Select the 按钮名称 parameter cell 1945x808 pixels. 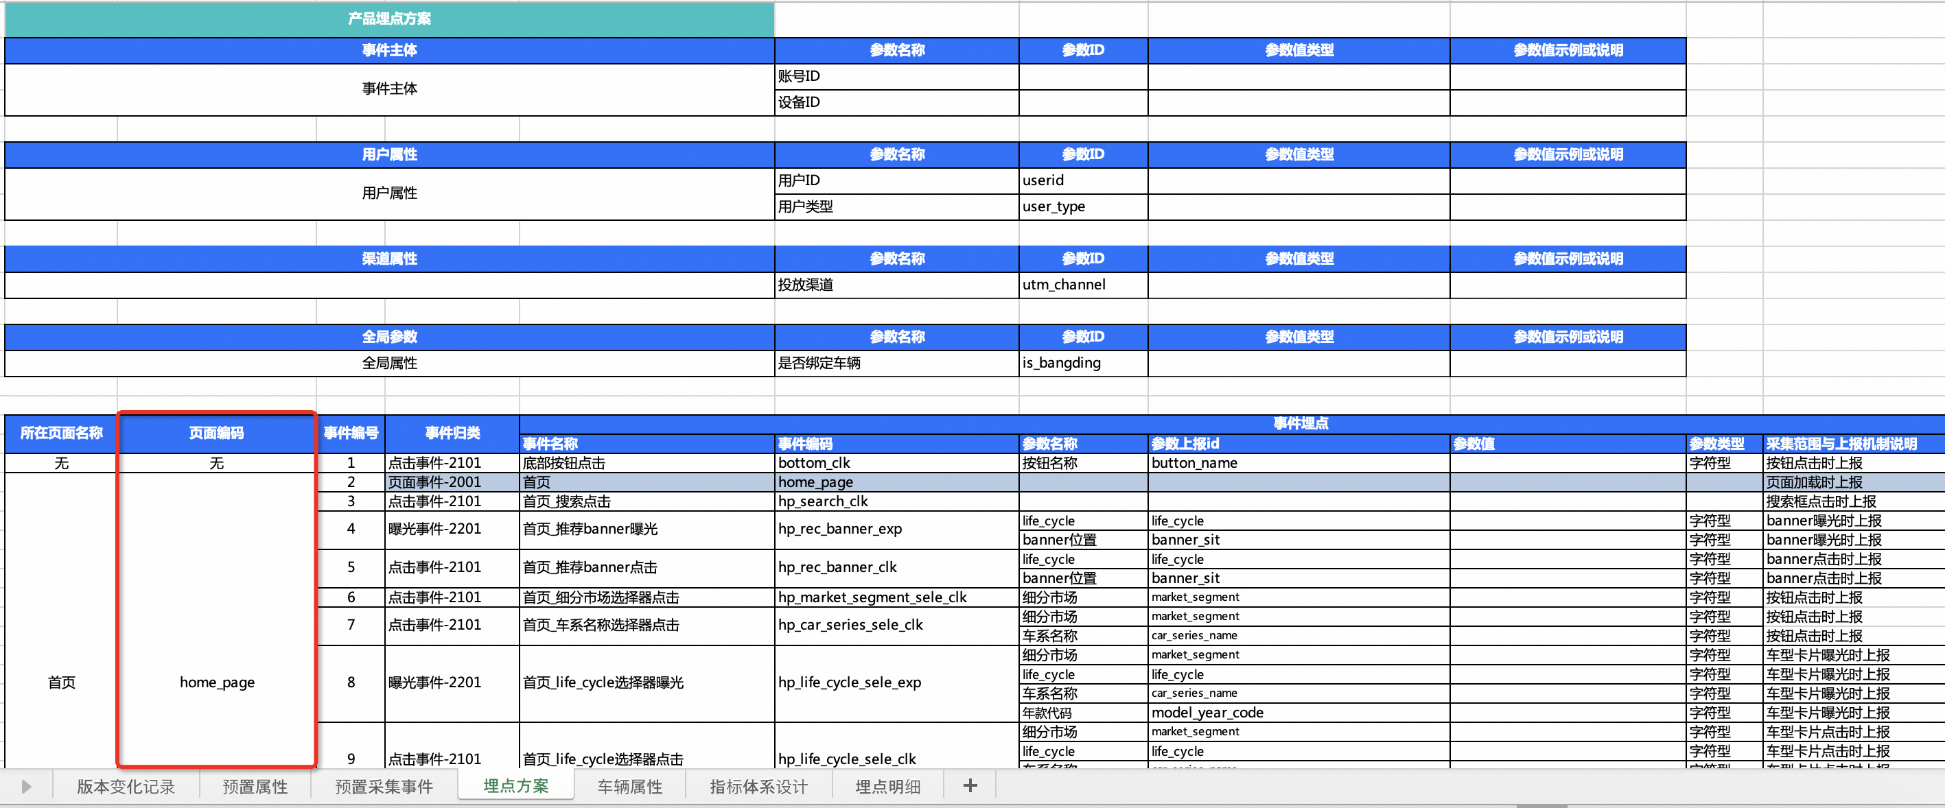pyautogui.click(x=1084, y=463)
